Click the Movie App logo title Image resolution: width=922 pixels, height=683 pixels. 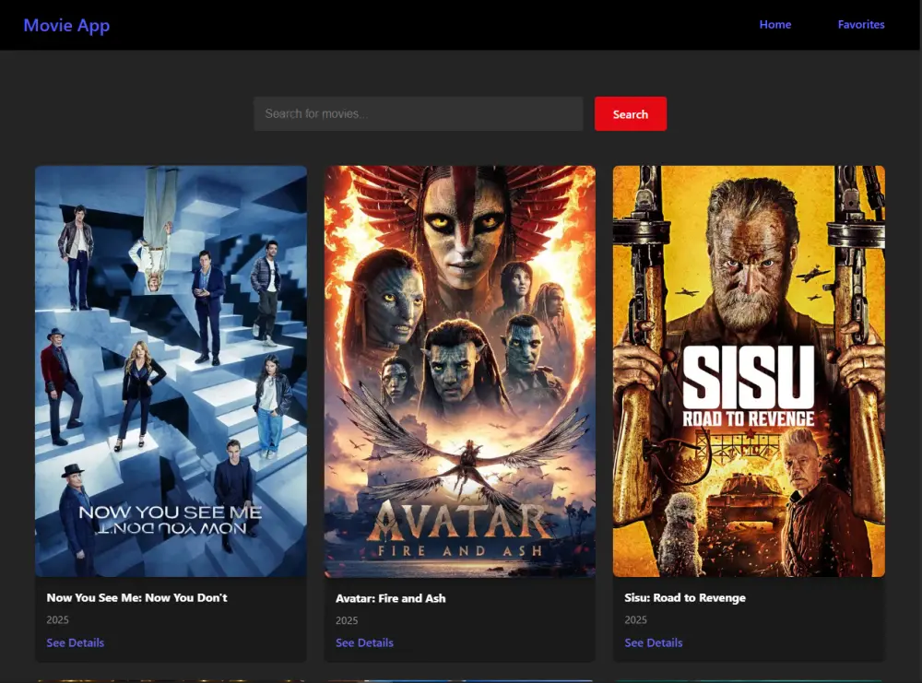tap(66, 25)
